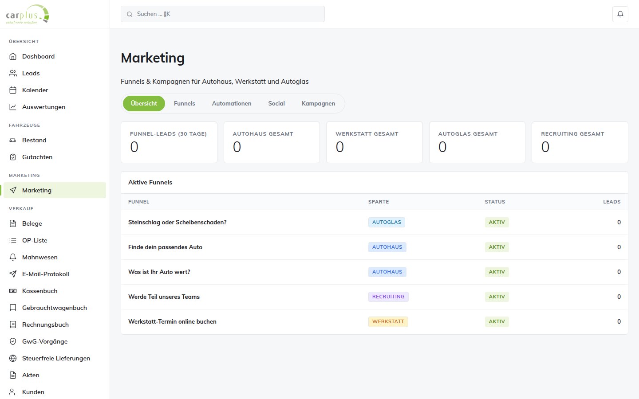This screenshot has width=639, height=399.
Task: Click the search magnifier icon
Action: [130, 14]
